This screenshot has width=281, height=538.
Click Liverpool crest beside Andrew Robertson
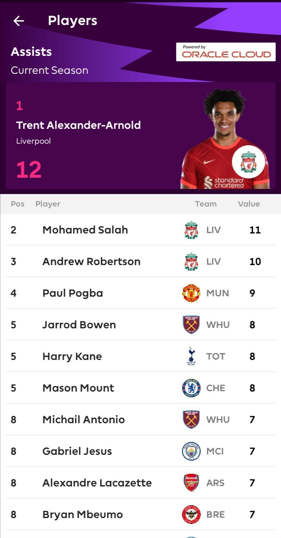(191, 262)
